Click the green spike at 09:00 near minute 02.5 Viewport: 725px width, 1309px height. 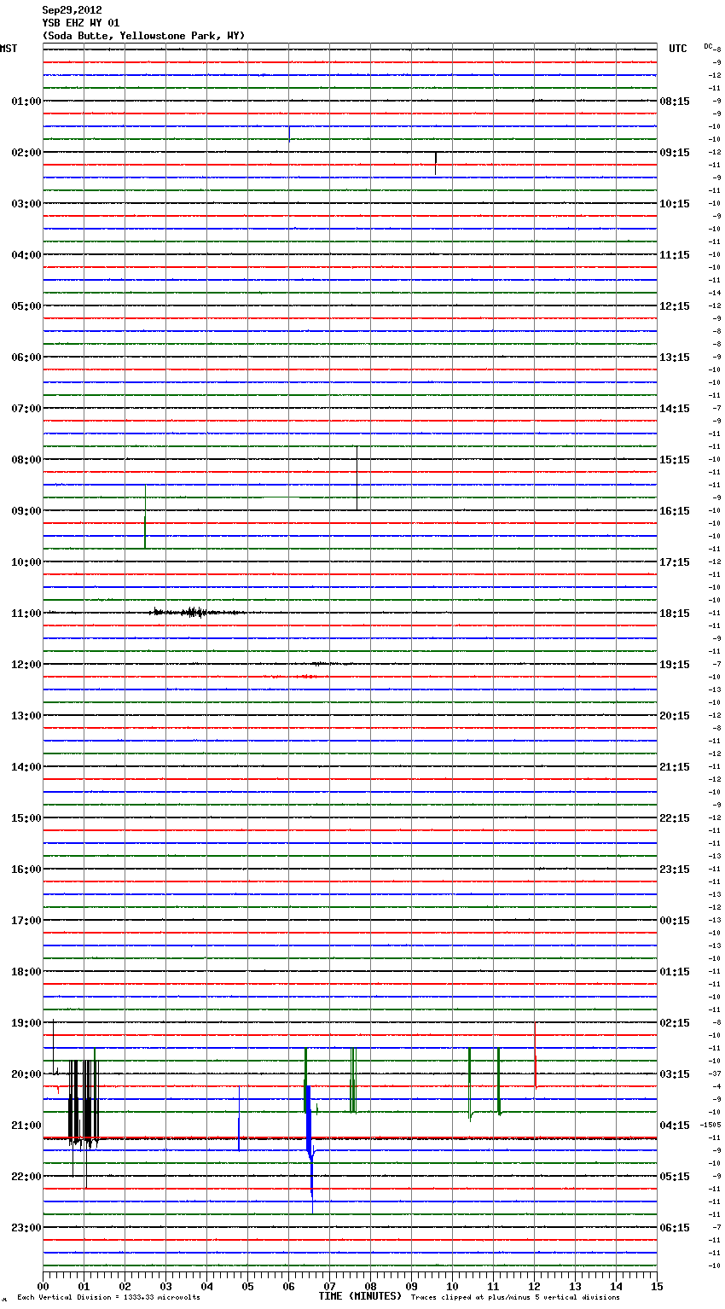tap(145, 516)
